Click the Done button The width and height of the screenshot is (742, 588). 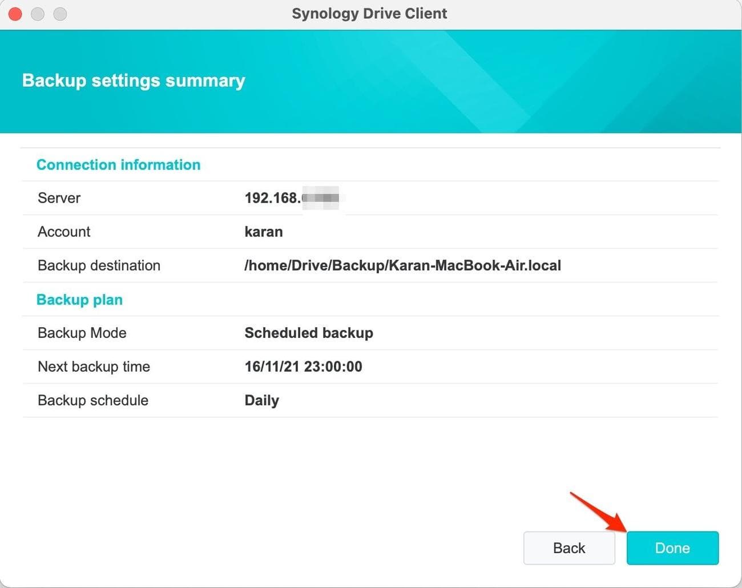tap(672, 547)
